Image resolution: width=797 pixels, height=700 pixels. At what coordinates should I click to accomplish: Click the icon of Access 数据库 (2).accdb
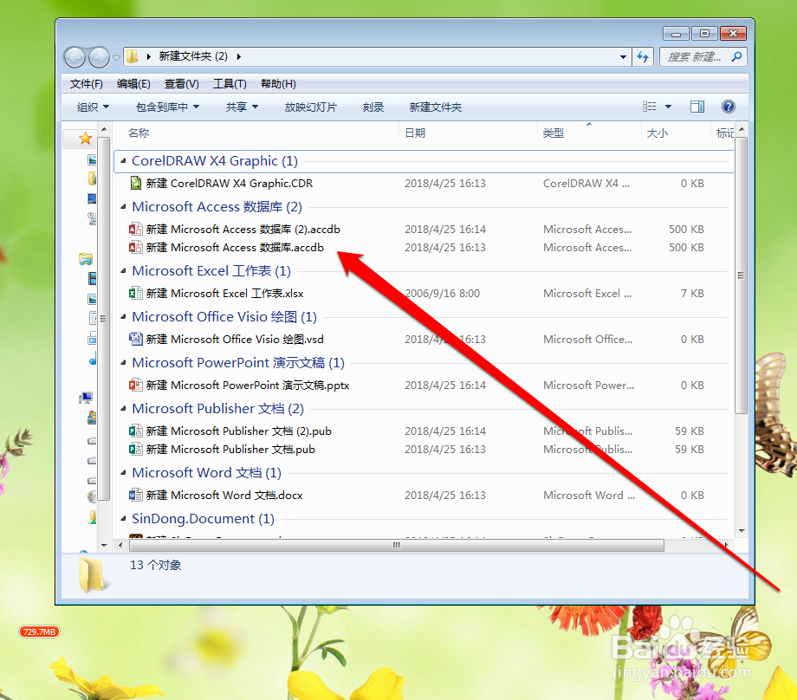coord(136,229)
